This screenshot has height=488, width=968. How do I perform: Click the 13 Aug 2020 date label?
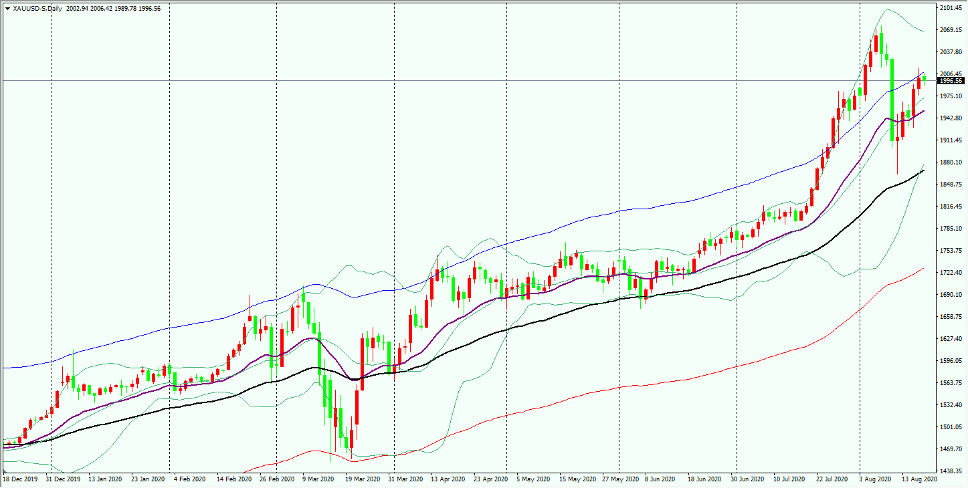point(919,480)
